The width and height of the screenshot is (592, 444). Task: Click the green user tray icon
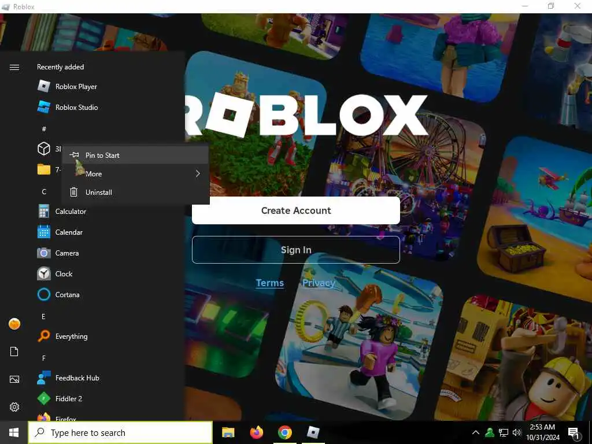pyautogui.click(x=490, y=432)
